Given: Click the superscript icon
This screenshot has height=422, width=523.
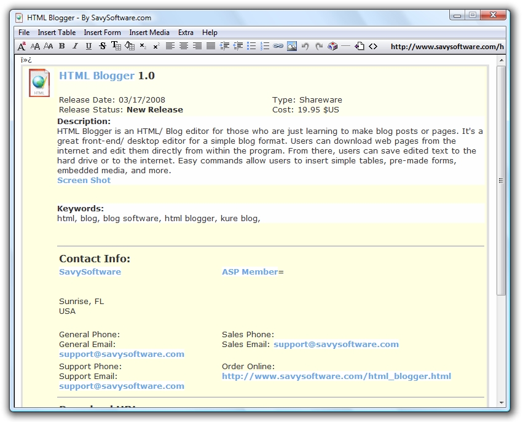Looking at the screenshot, I should pyautogui.click(x=156, y=46).
